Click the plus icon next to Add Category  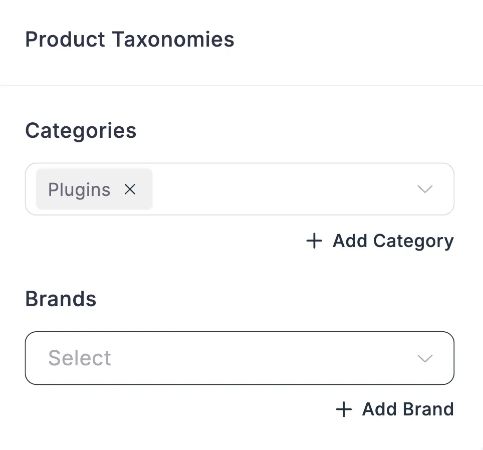click(x=314, y=241)
